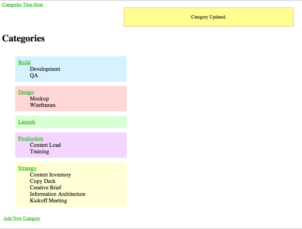Open the Strategy category
Viewport: 302px width, 229px height.
point(27,168)
